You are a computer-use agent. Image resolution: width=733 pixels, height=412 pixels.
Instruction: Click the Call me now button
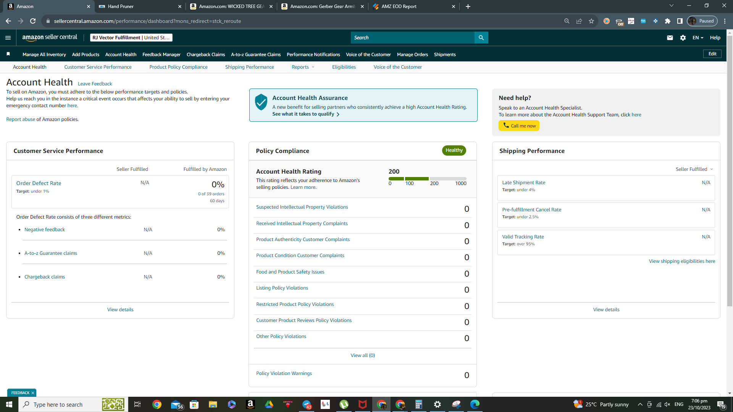click(519, 126)
